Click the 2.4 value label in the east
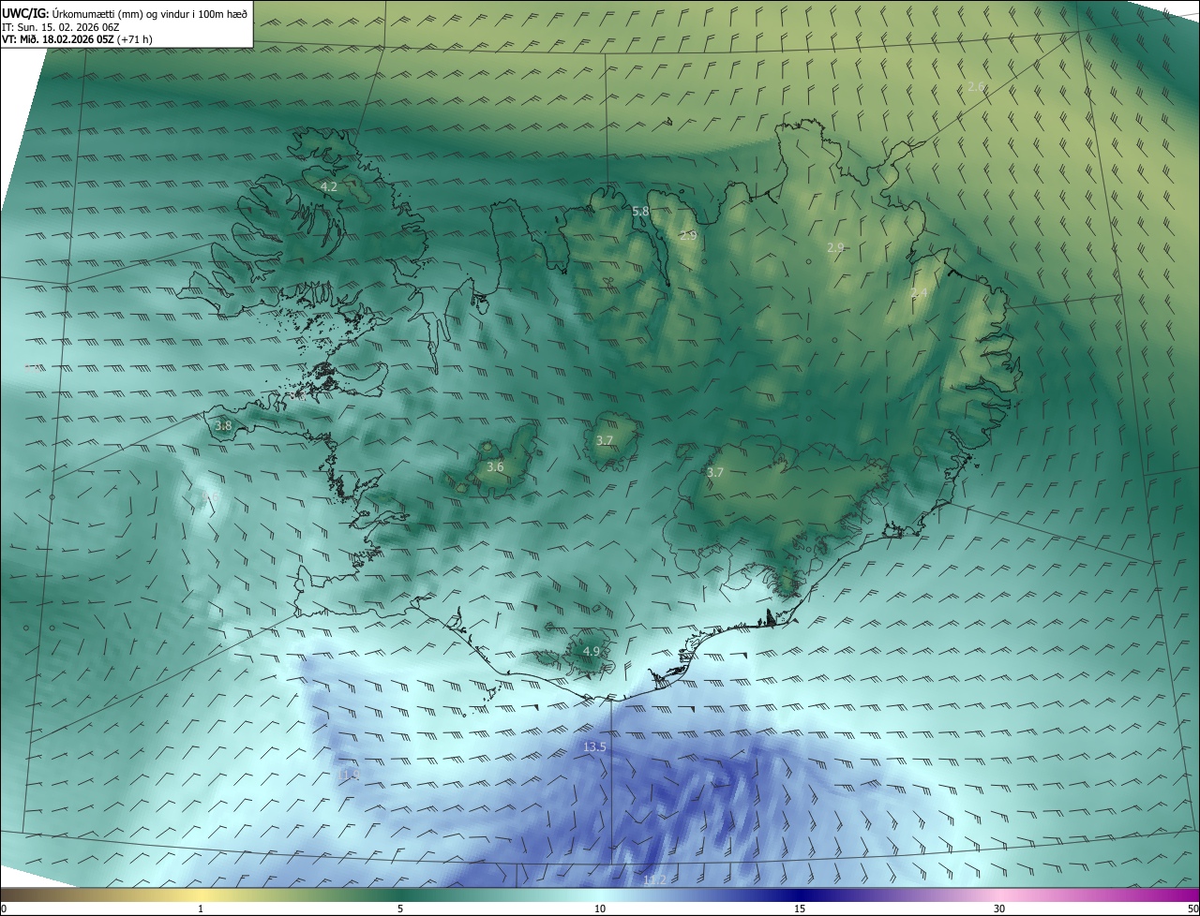This screenshot has width=1200, height=916. tap(919, 293)
